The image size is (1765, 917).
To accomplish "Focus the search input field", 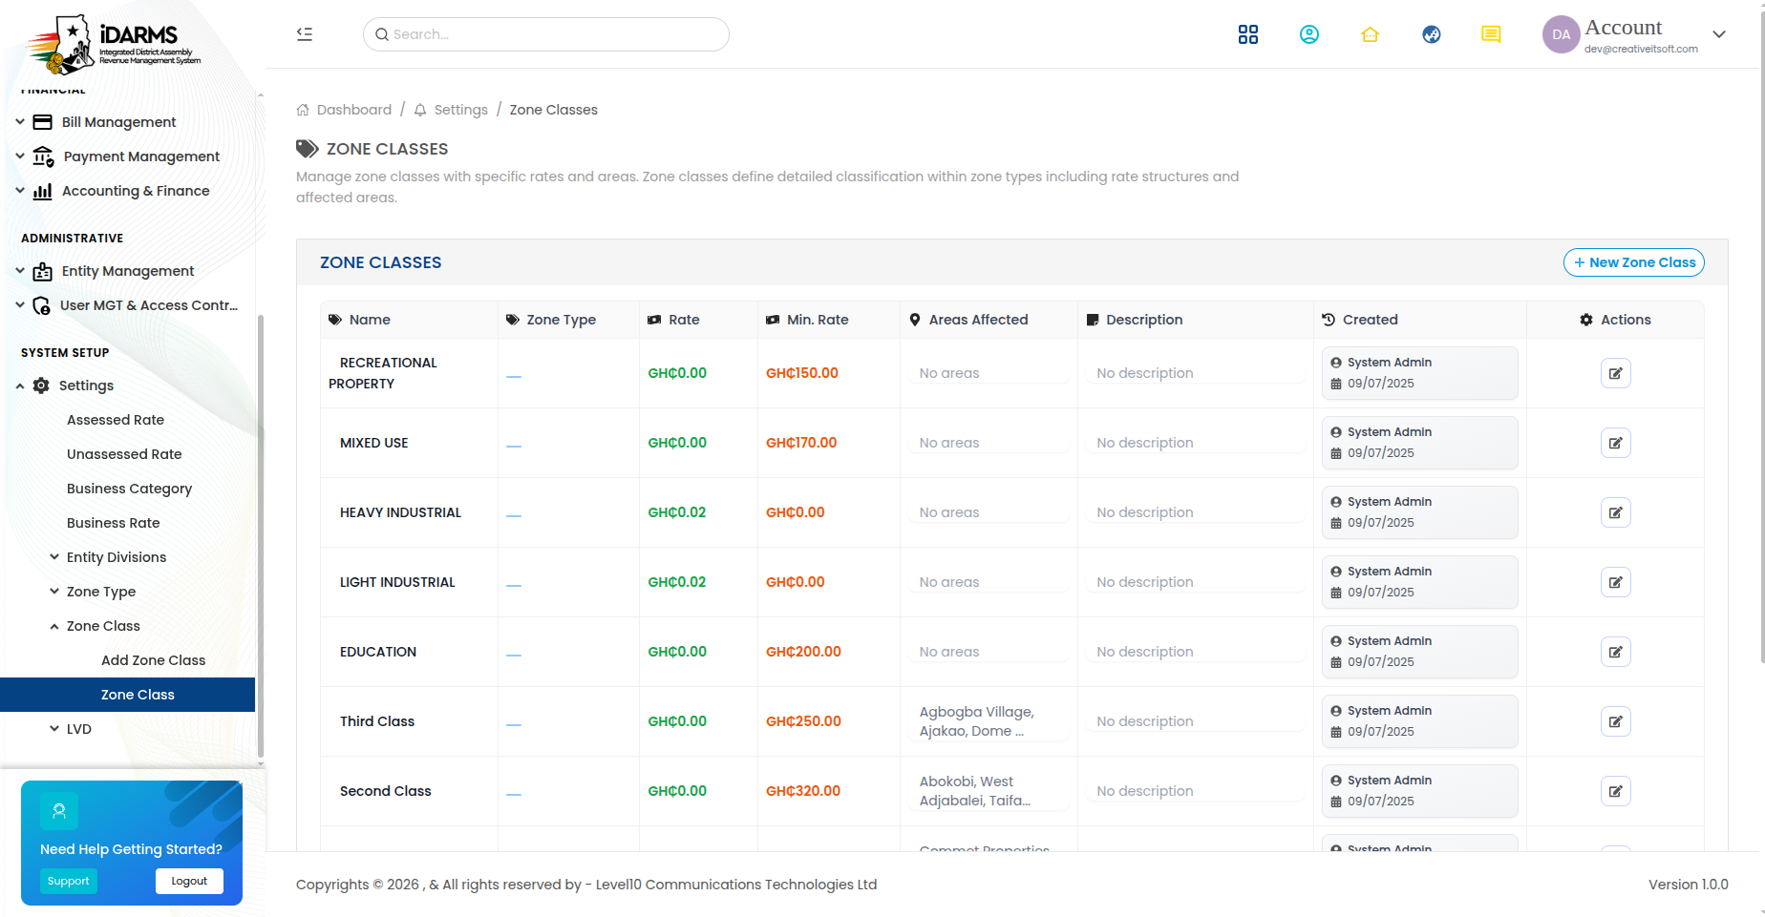I will click(546, 34).
